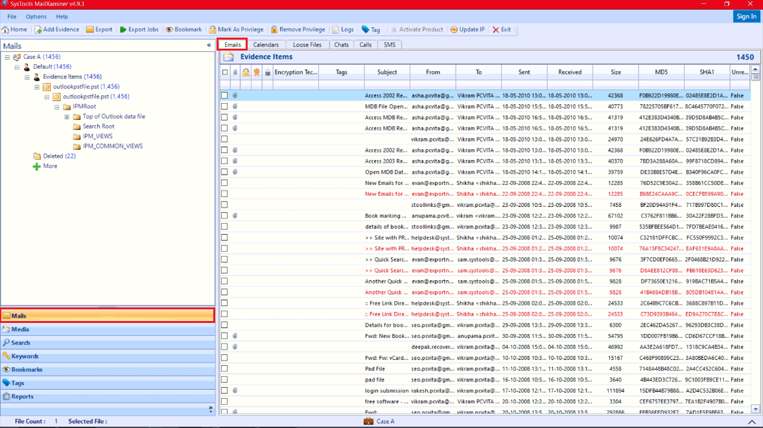Expand the bottom status panel chevron
The height and width of the screenshot is (428, 763).
752,422
